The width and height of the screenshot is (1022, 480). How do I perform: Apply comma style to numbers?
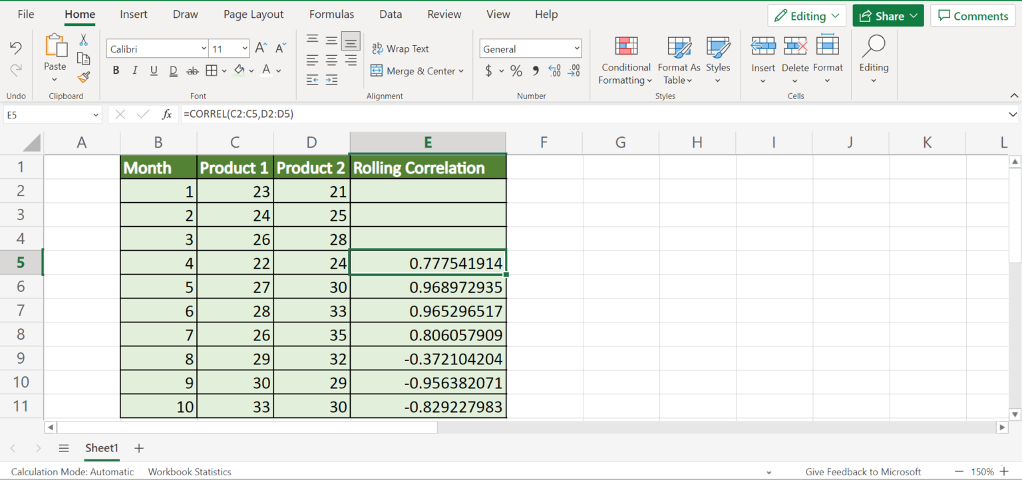click(x=535, y=70)
